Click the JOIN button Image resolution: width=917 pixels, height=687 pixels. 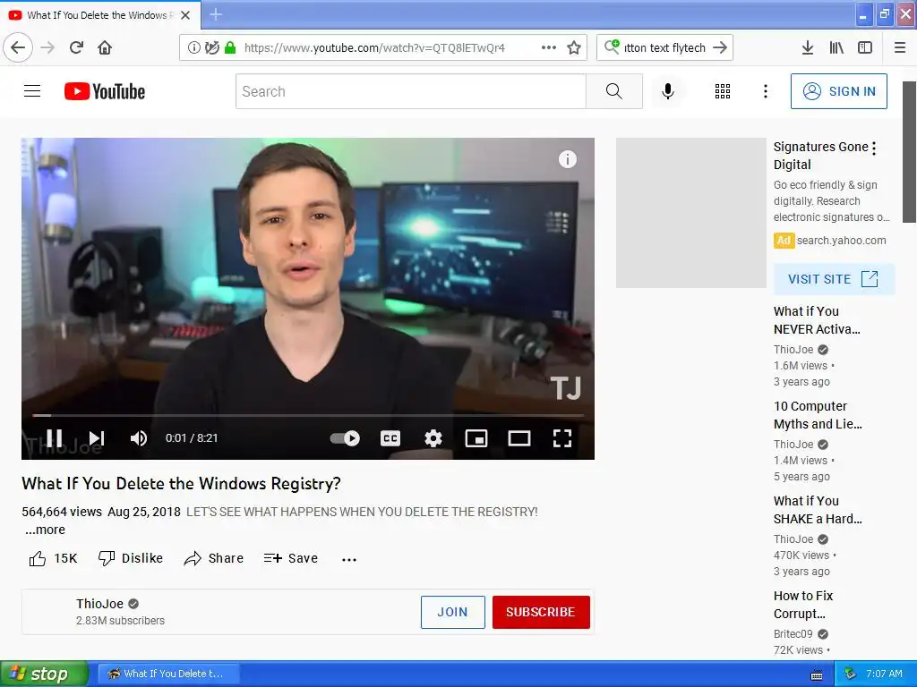click(452, 612)
